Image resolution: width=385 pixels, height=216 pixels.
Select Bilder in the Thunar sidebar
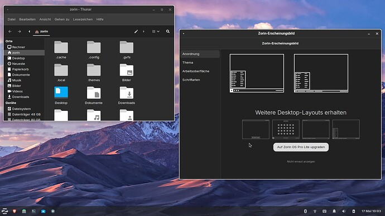[25, 86]
